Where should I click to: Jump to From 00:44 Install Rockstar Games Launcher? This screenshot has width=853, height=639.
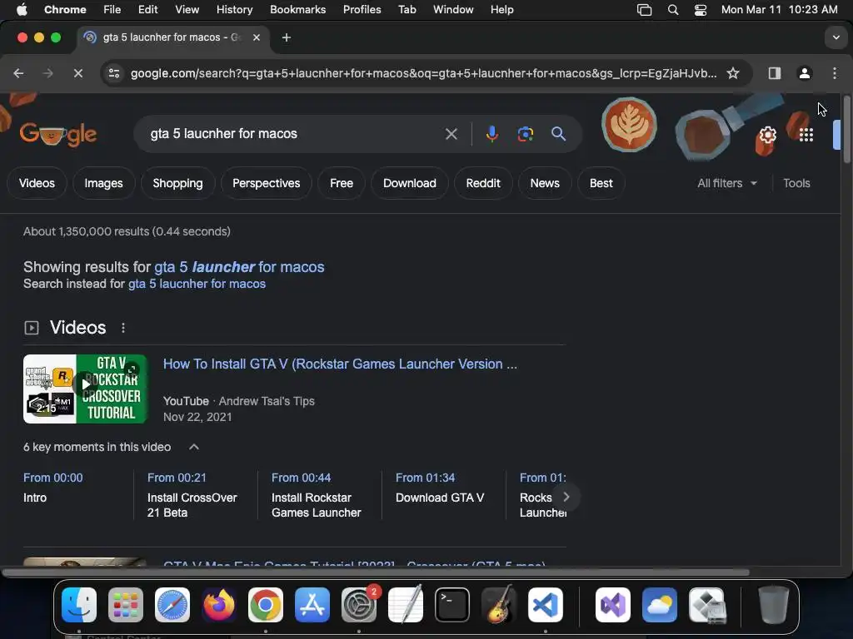[x=316, y=495]
